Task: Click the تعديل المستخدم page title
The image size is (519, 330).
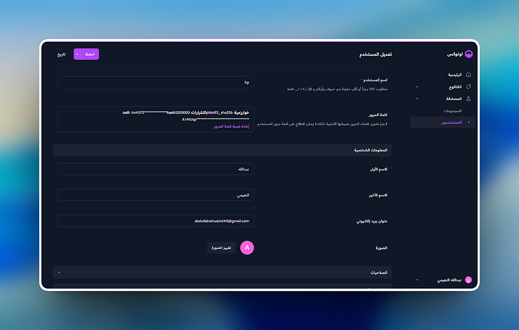Action: pos(375,54)
